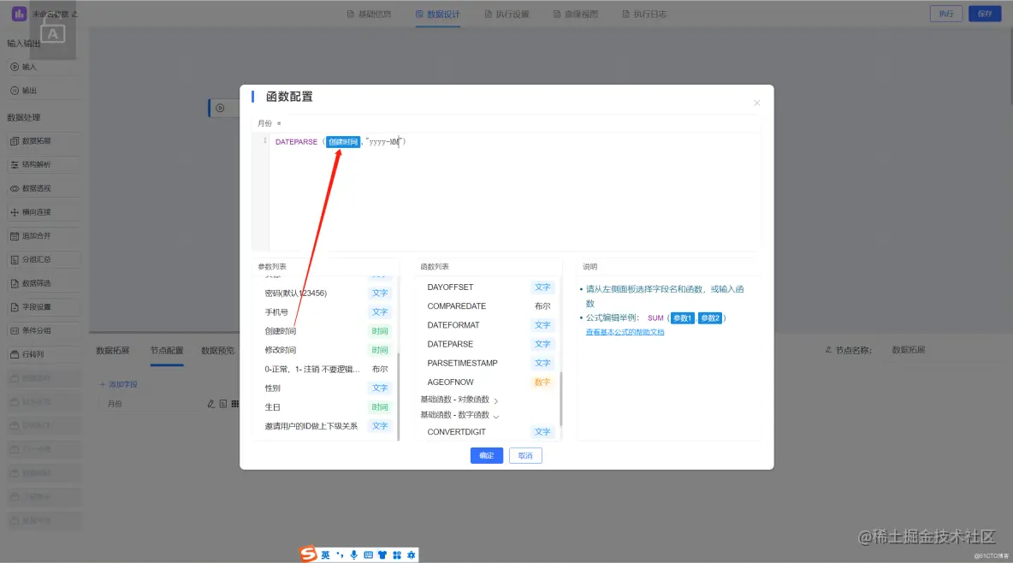
Task: Open the 数据设计 tab
Action: point(438,15)
